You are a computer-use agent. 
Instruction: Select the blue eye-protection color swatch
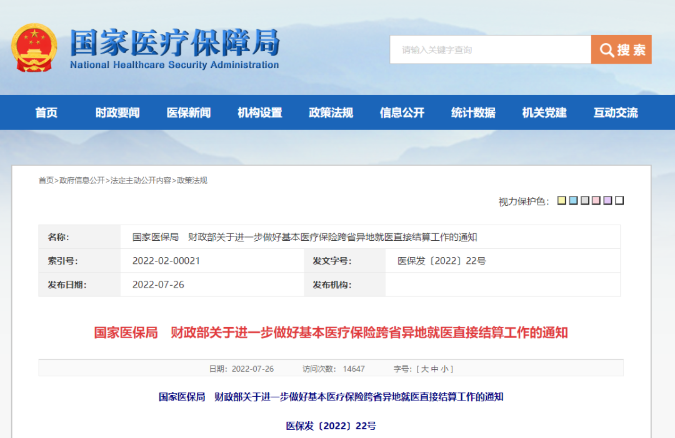pos(573,200)
